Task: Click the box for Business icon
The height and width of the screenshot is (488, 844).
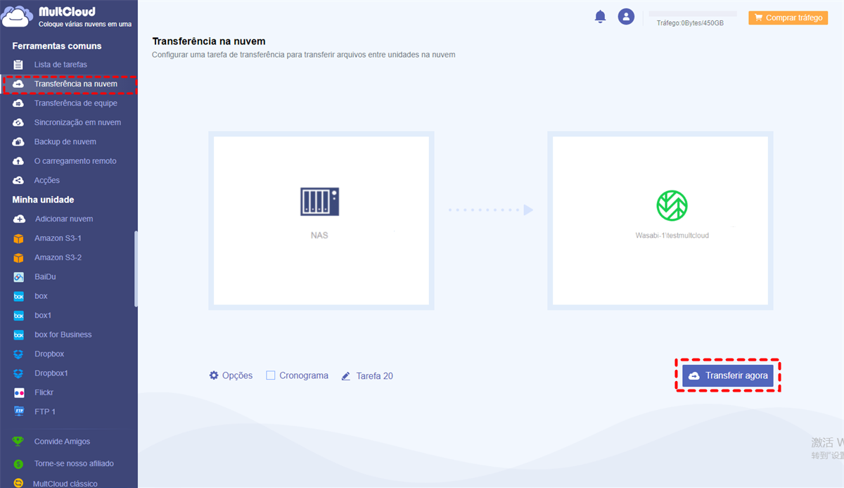Action: point(19,335)
